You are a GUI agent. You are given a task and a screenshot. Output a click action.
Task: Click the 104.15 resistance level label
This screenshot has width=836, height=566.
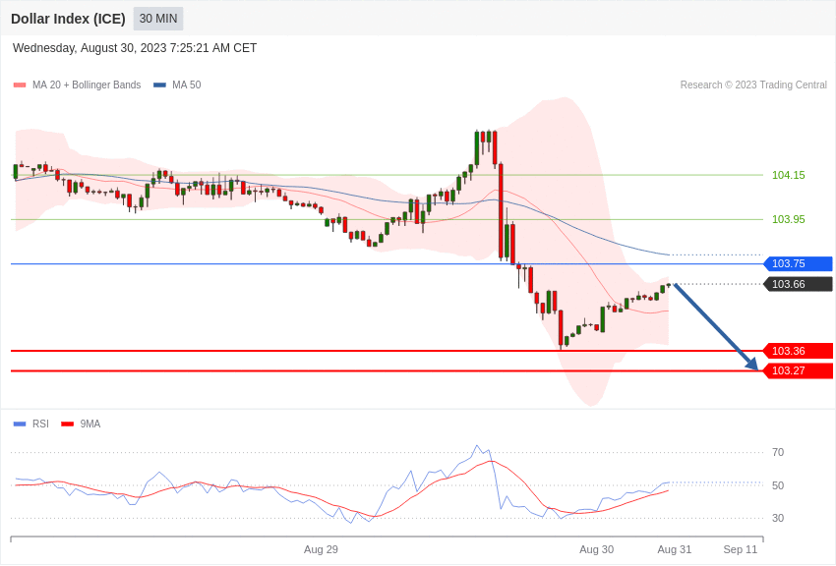789,175
